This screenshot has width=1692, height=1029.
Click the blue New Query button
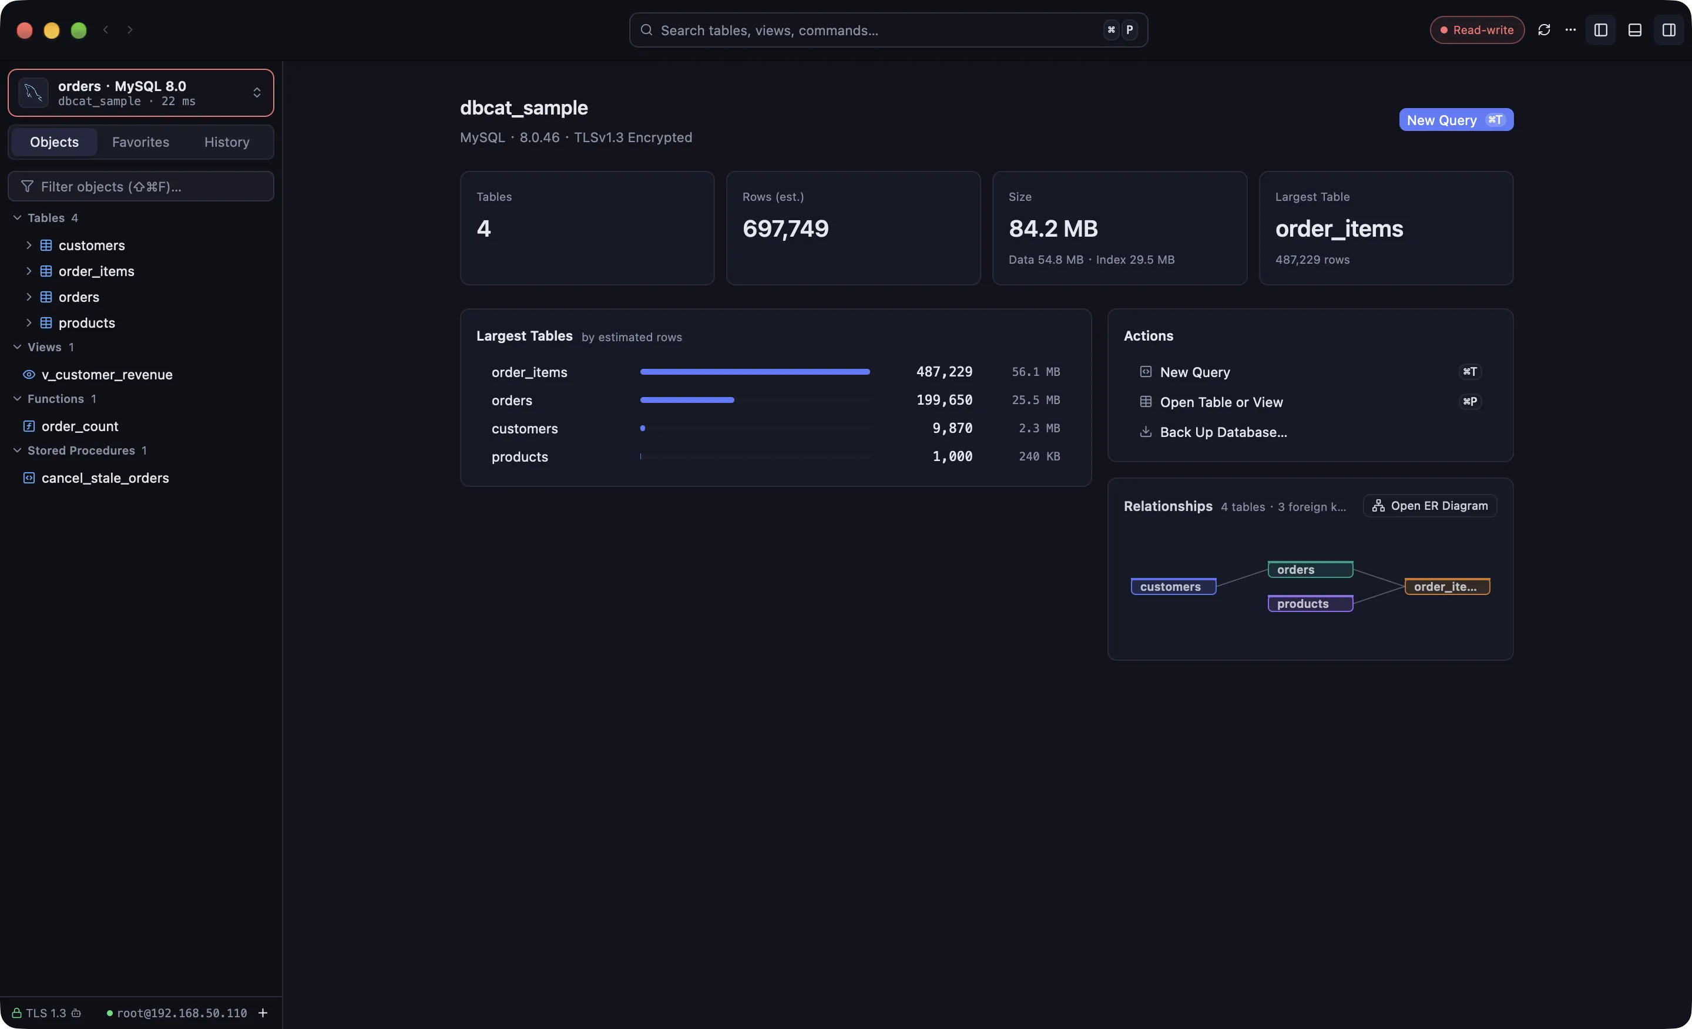(1456, 120)
